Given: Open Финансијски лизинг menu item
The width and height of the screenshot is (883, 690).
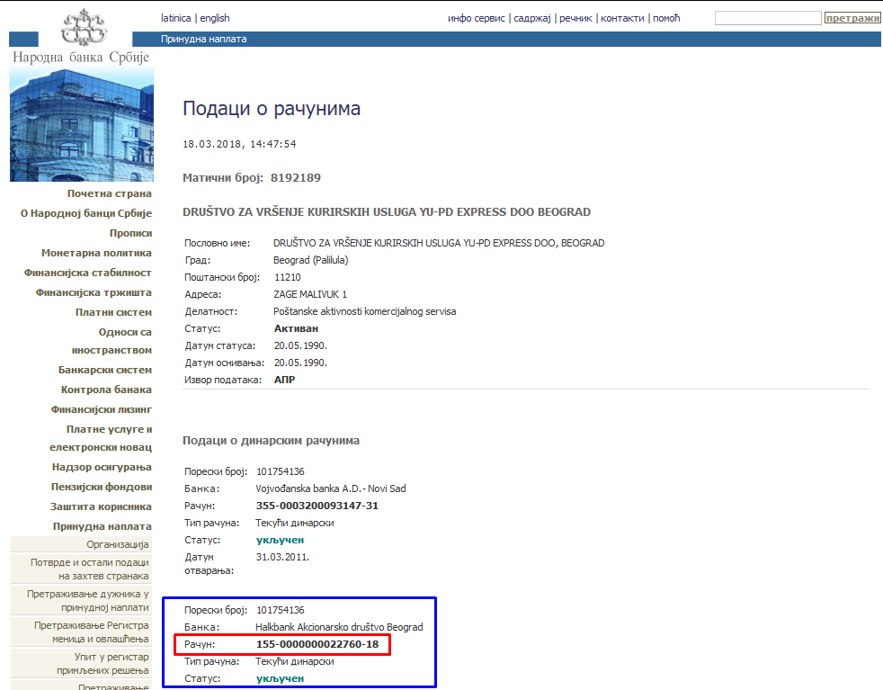Looking at the screenshot, I should [x=102, y=409].
